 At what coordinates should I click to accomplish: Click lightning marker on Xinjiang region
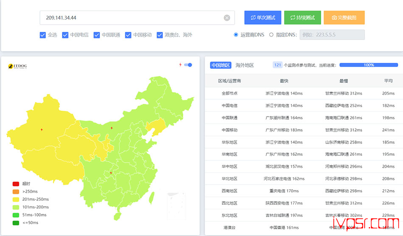pos(42,129)
